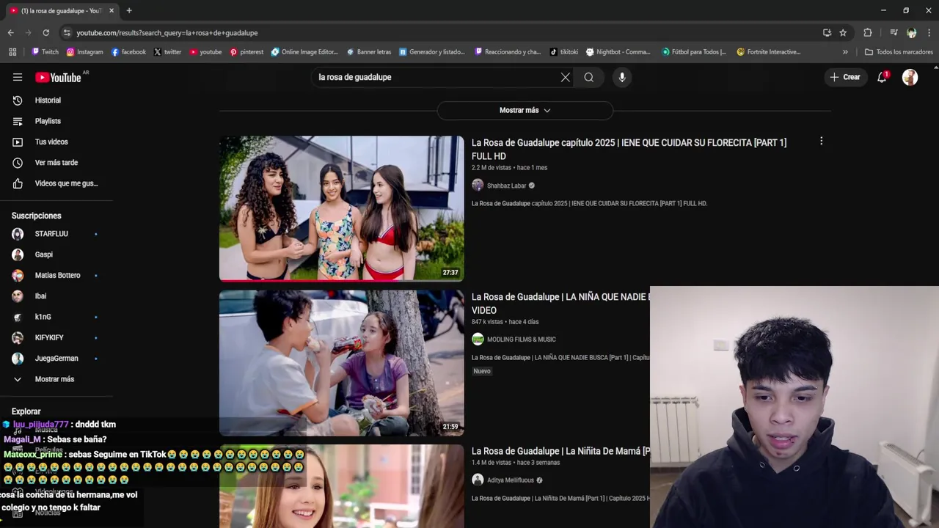Open YouTube notifications bell
939x528 pixels.
click(x=883, y=77)
